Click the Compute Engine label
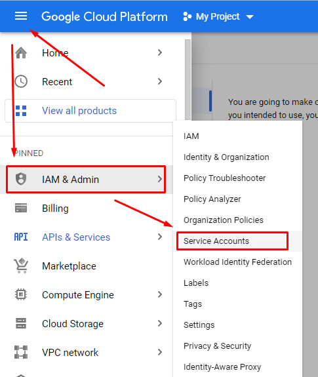The height and width of the screenshot is (377, 318). coord(78,295)
